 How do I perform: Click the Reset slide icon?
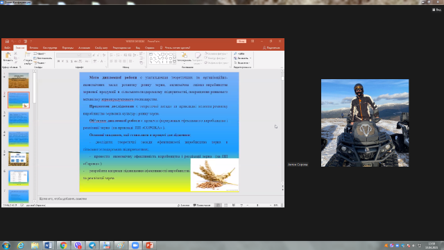35,58
